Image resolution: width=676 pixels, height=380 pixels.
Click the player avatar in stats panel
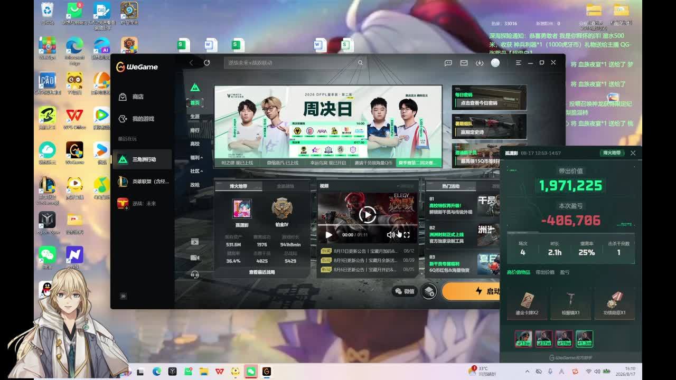click(242, 209)
